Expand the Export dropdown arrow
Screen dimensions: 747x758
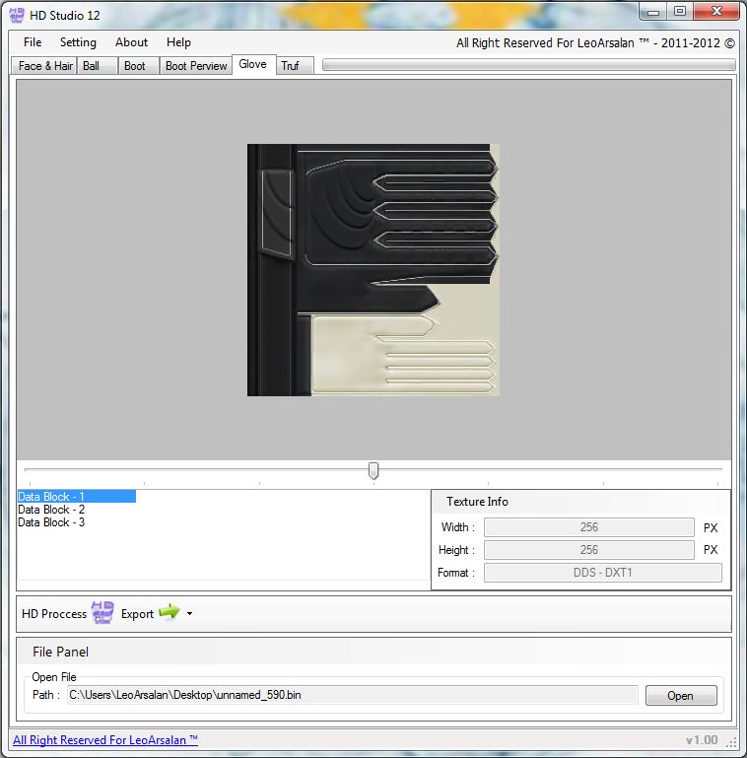(189, 614)
